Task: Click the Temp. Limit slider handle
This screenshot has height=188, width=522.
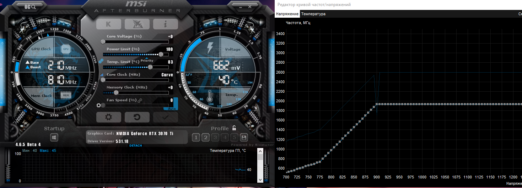Action: (150, 67)
